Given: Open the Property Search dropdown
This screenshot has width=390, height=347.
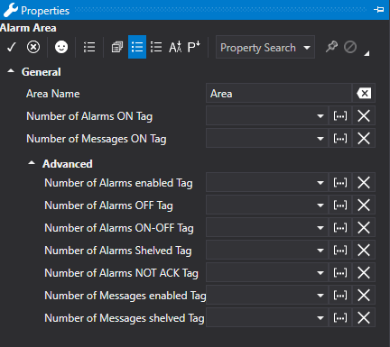Looking at the screenshot, I should (x=307, y=48).
